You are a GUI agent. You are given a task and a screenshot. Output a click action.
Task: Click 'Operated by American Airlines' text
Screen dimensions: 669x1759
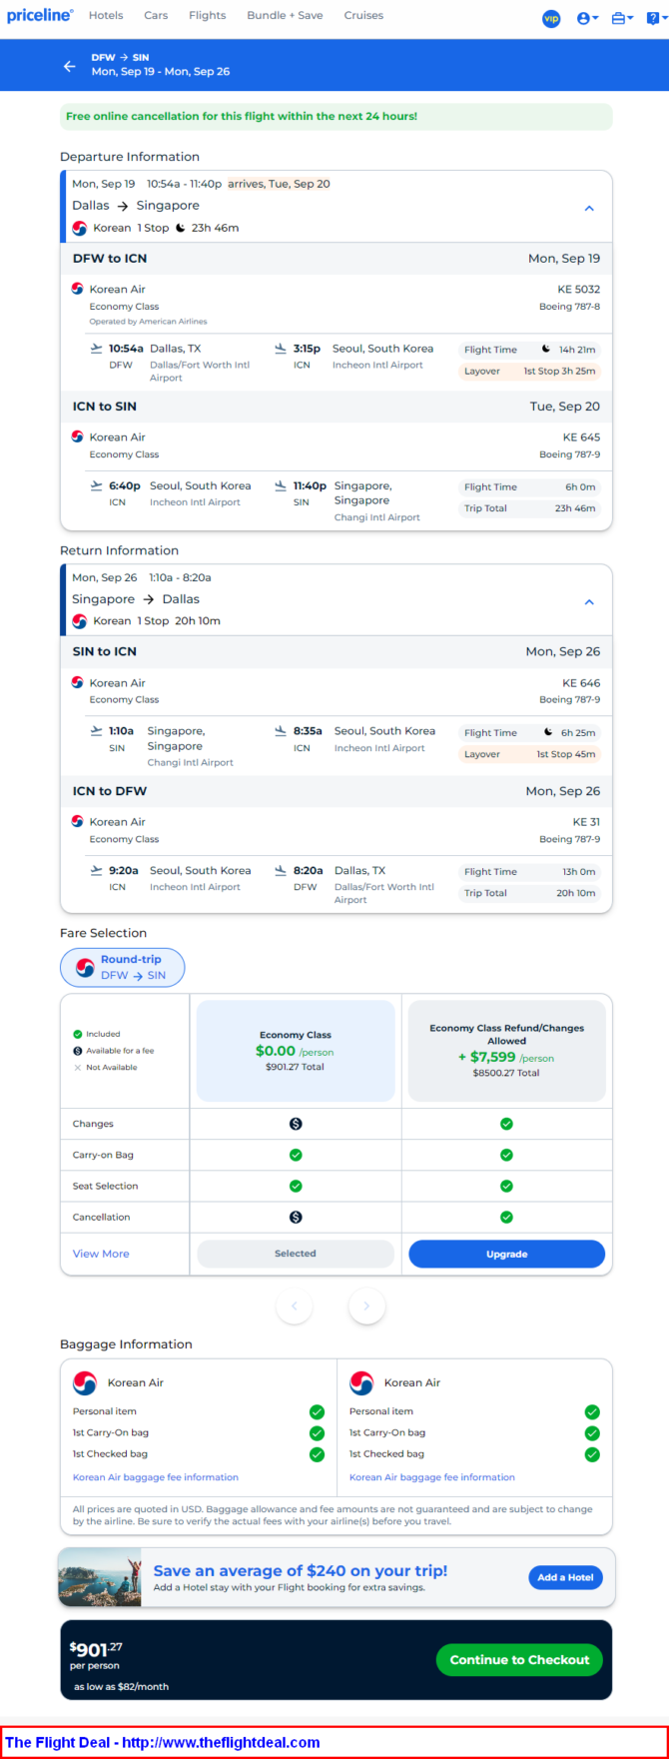tap(149, 322)
